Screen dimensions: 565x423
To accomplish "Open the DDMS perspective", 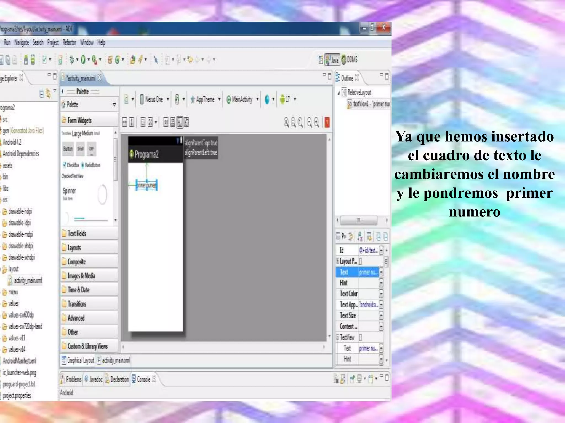I will click(349, 59).
